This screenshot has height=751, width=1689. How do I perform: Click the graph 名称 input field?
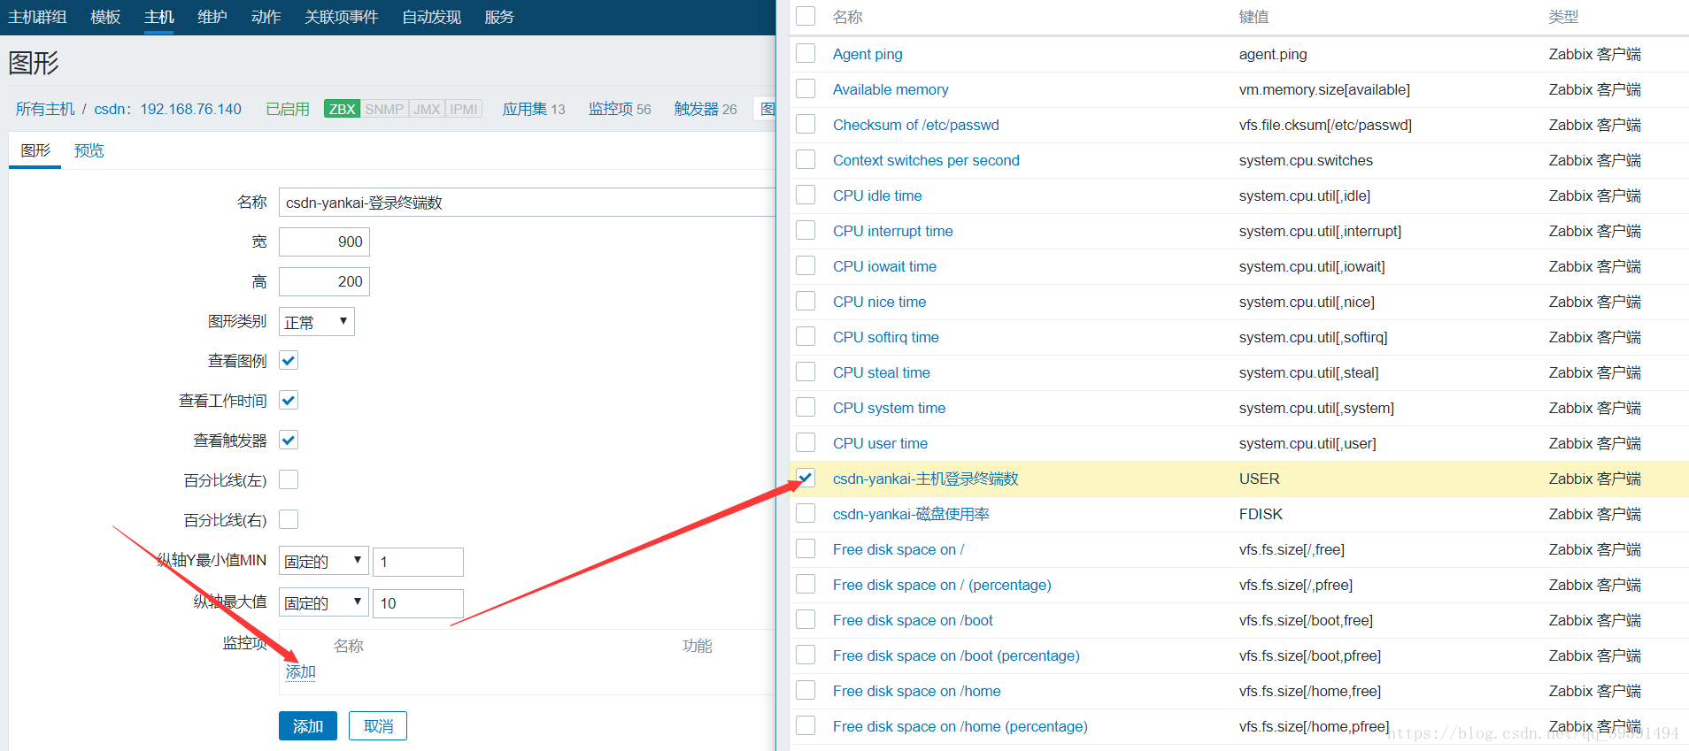click(527, 202)
